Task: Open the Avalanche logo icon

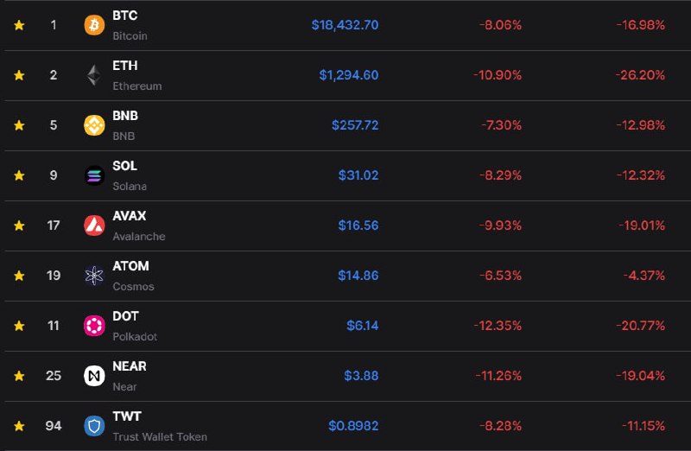Action: 94,225
